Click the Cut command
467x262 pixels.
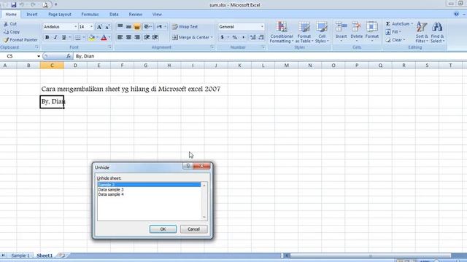[x=10, y=24]
